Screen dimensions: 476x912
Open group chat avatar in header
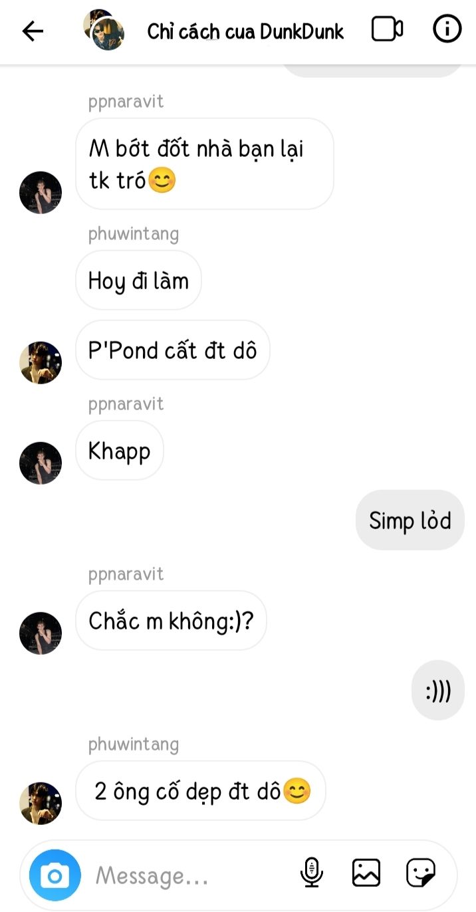[x=104, y=30]
